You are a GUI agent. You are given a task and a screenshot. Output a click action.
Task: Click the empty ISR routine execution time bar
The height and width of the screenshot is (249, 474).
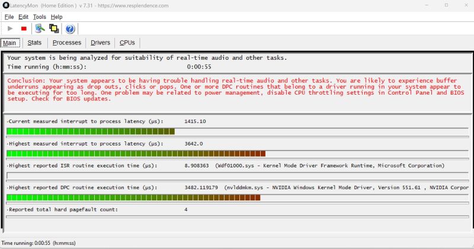pyautogui.click(x=238, y=176)
